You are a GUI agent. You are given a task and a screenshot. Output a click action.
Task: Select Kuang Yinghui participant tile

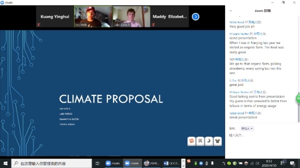[x=55, y=17]
